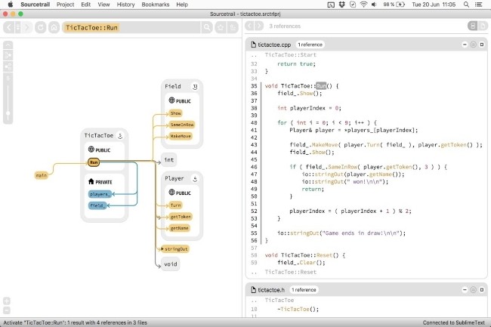Click the void type node
The image size is (491, 327).
tap(171, 264)
